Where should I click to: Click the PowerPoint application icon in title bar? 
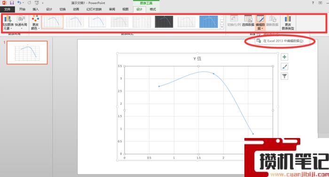tap(4, 3)
